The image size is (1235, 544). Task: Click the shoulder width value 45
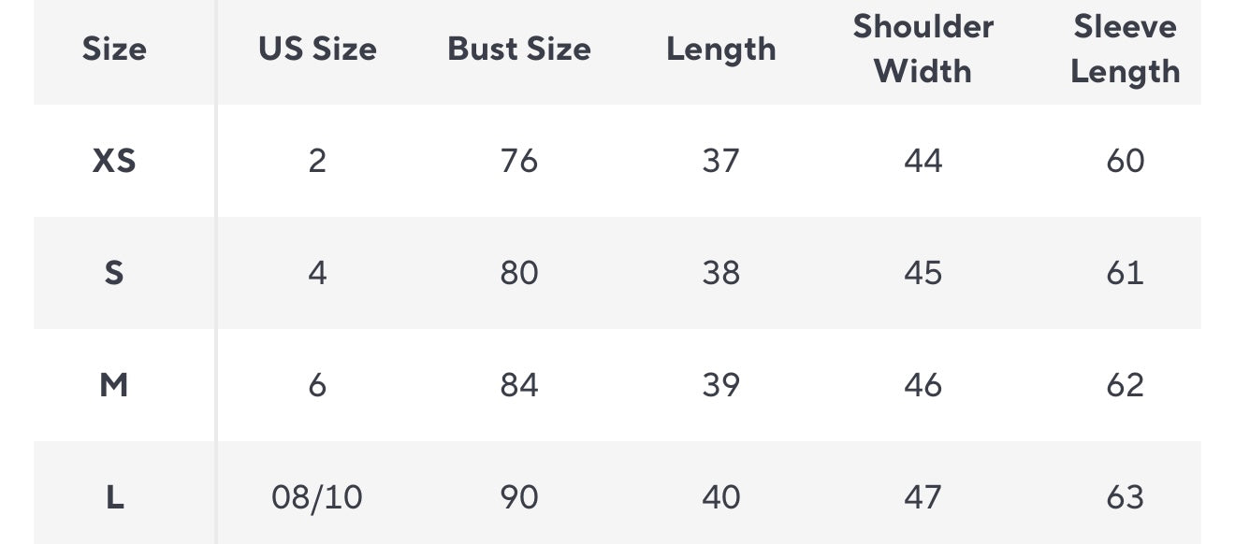point(923,273)
